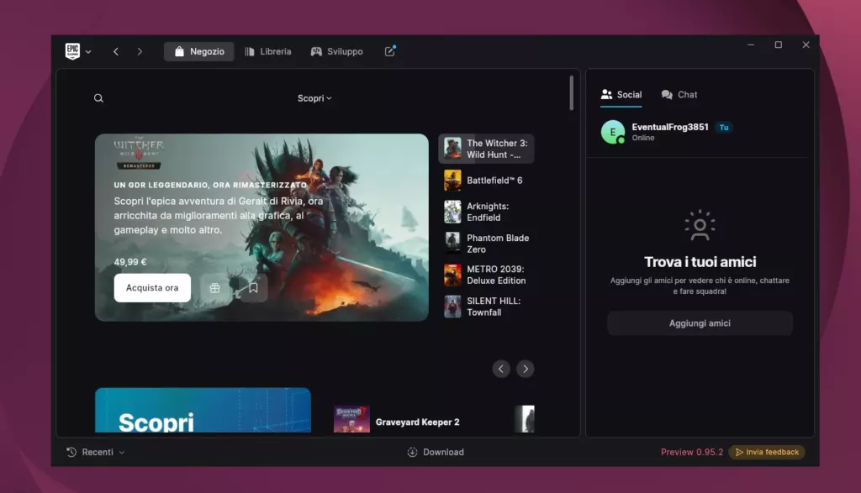Switch to the Chat tab
The width and height of the screenshot is (861, 493).
pyautogui.click(x=679, y=95)
